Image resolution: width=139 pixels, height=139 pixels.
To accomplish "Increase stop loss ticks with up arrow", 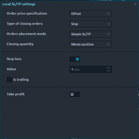I will click(x=108, y=68).
